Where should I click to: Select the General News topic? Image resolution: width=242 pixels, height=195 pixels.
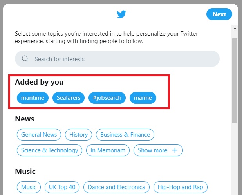pos(39,135)
